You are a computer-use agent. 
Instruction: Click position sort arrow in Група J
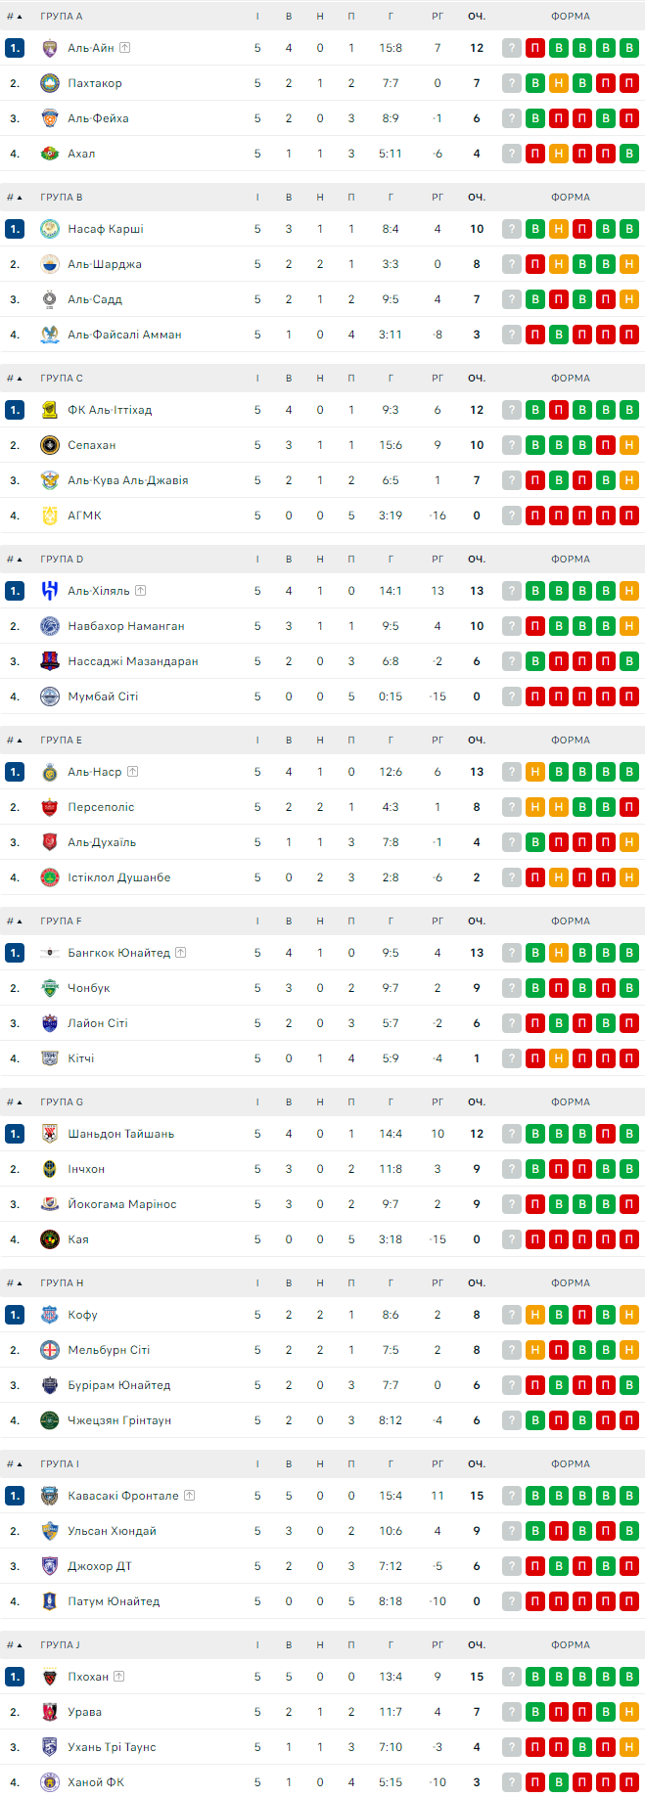19,1645
